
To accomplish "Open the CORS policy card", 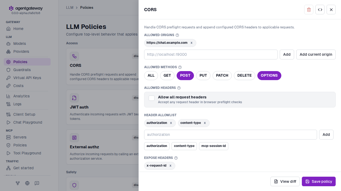I will pyautogui.click(x=102, y=66).
